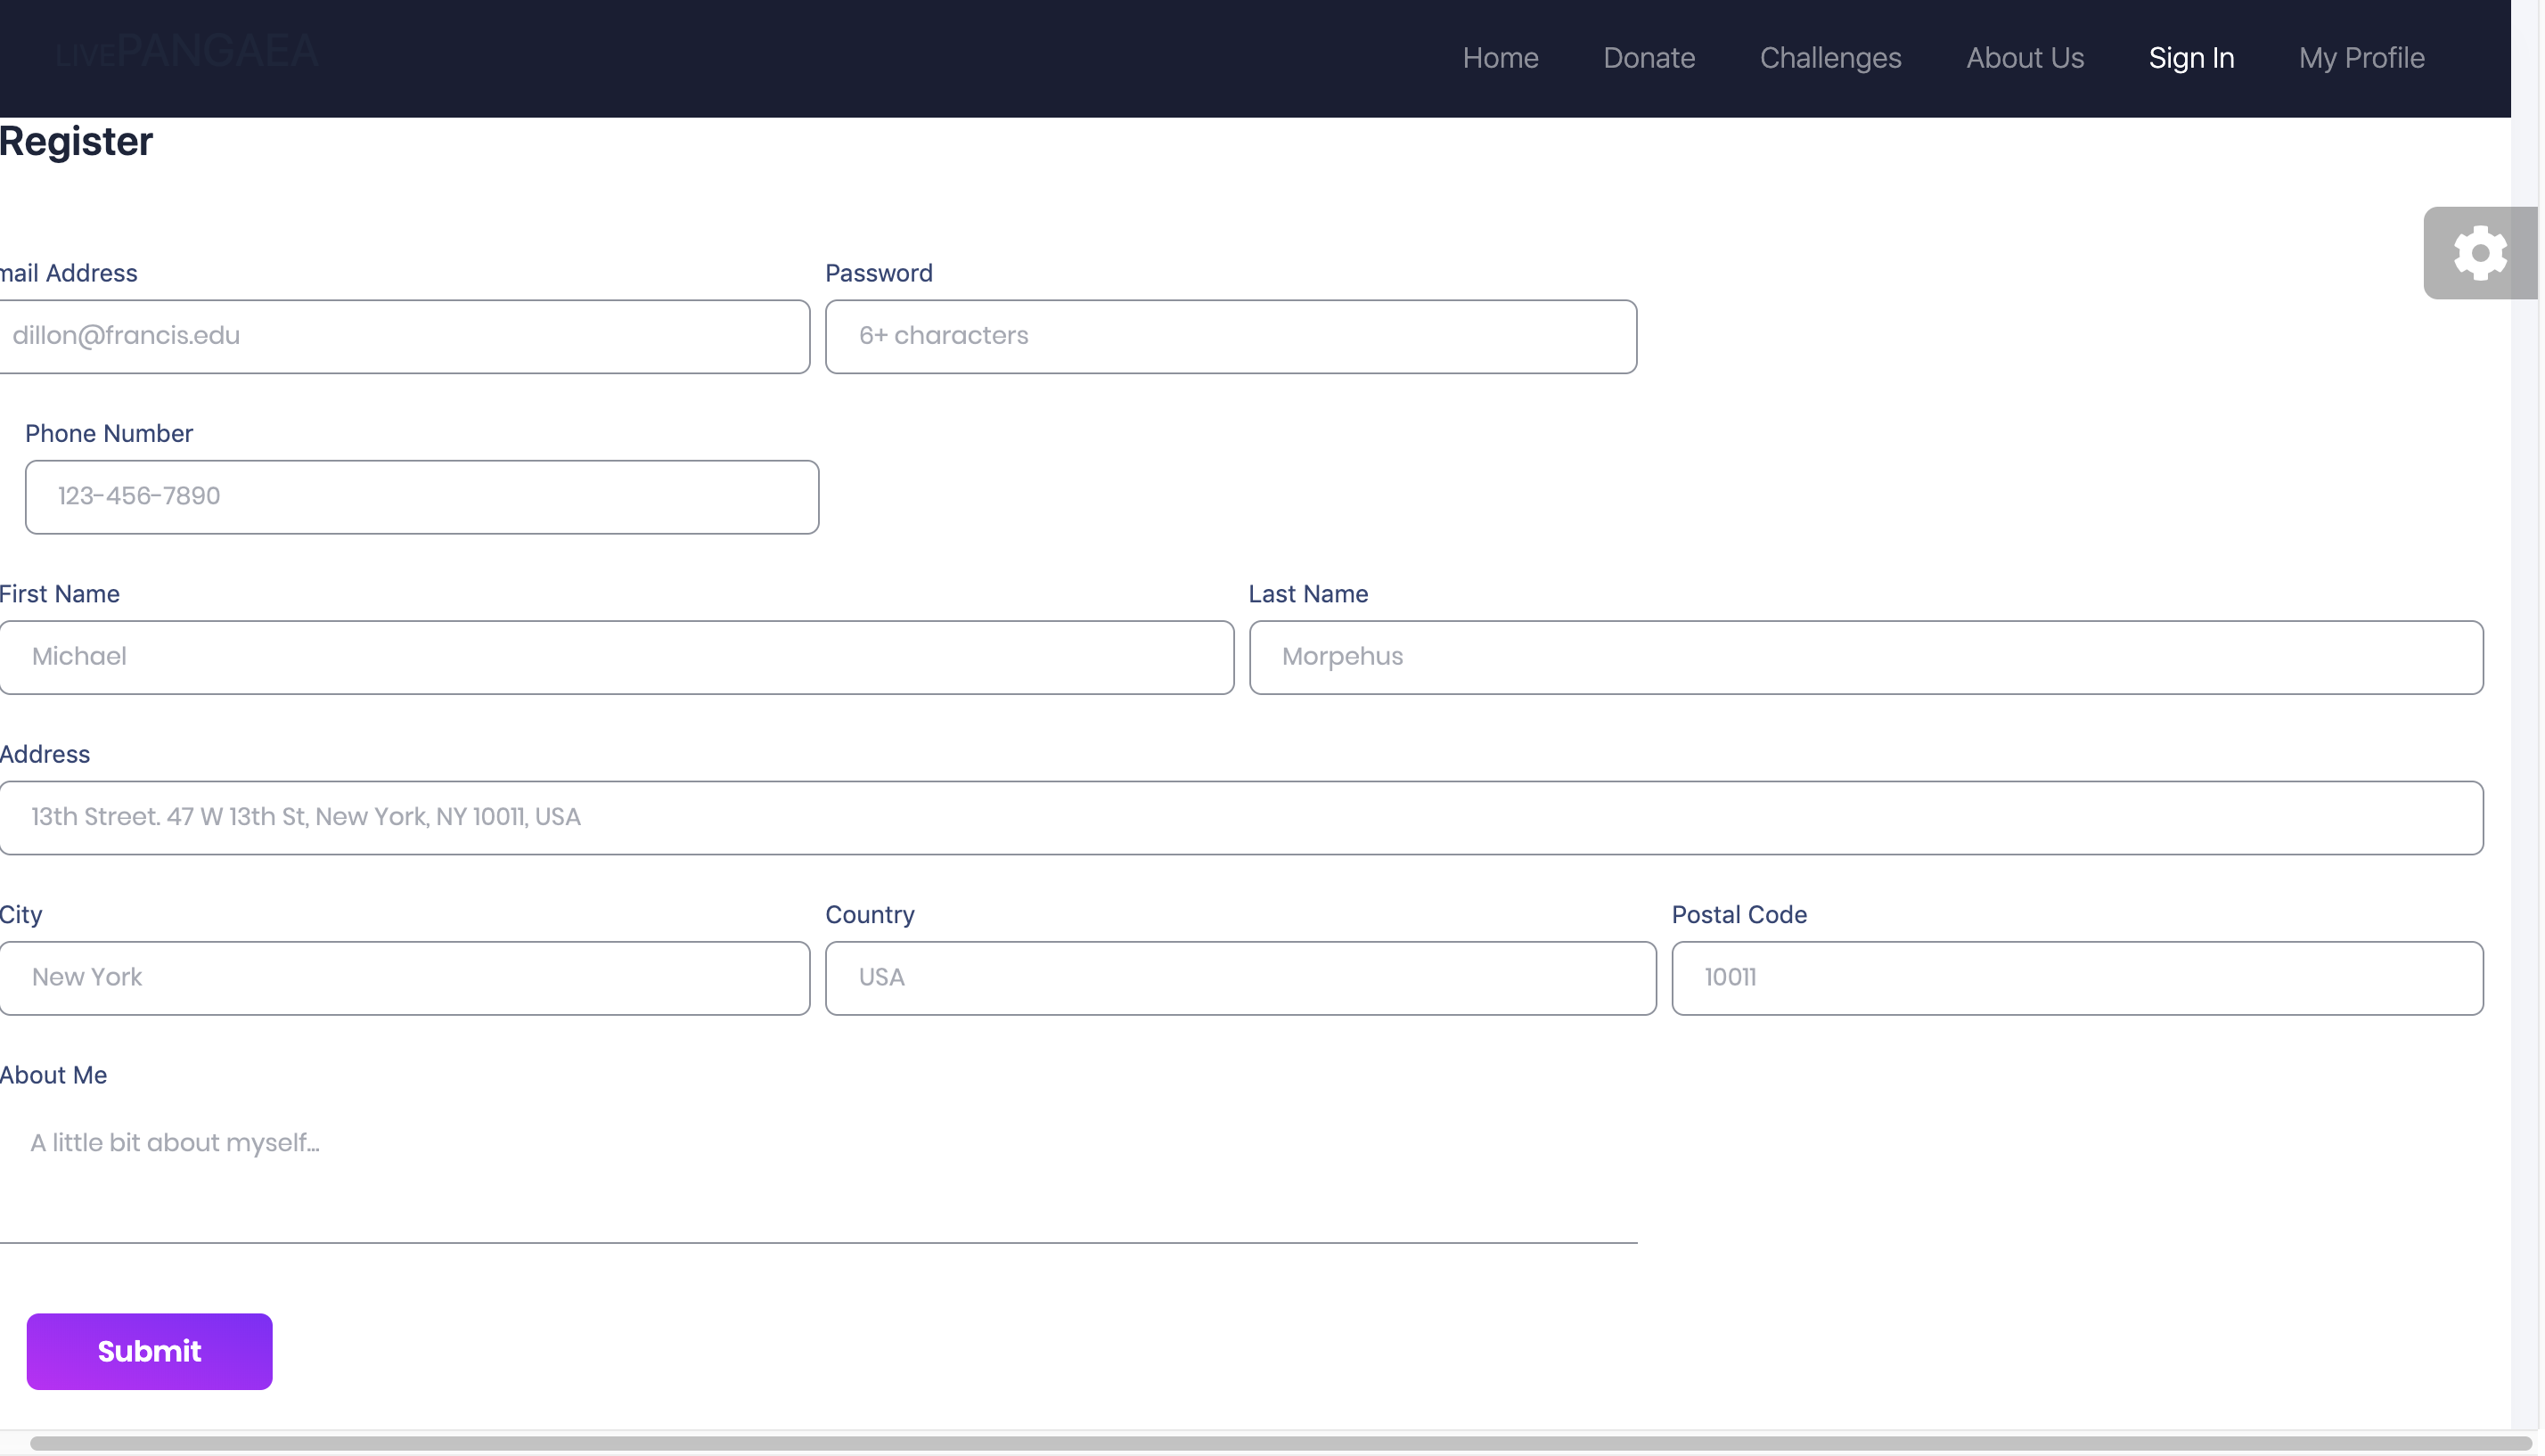Go to the Home page
The image size is (2545, 1456).
[x=1499, y=58]
